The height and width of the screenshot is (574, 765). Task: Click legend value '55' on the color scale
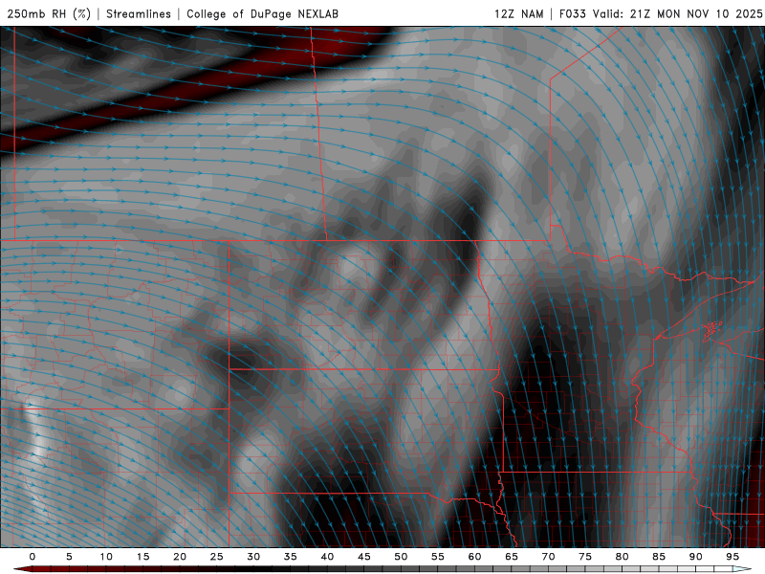click(x=438, y=557)
